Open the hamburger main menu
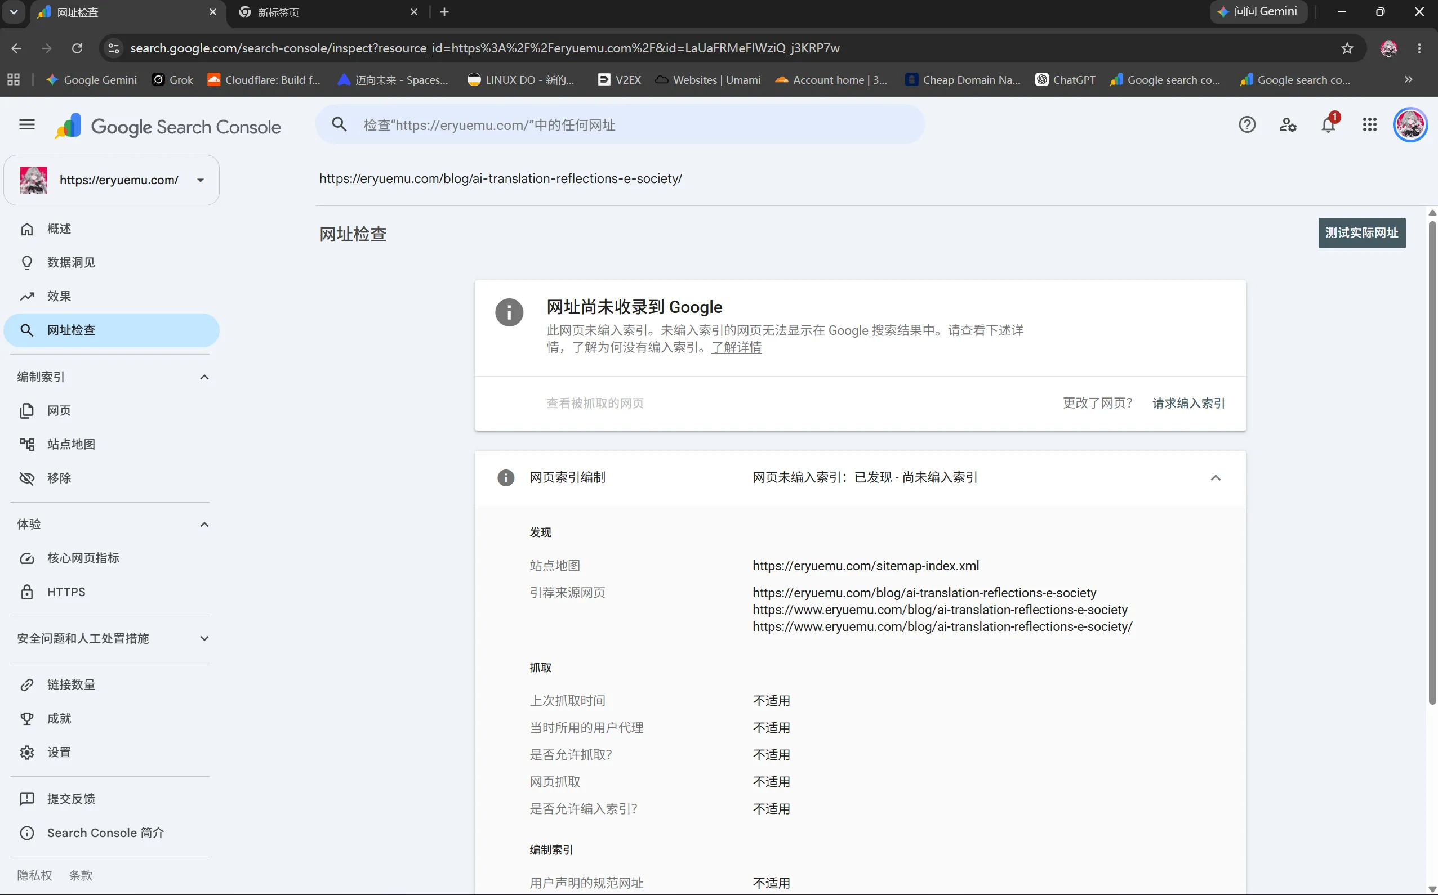The width and height of the screenshot is (1438, 895). 26,125
